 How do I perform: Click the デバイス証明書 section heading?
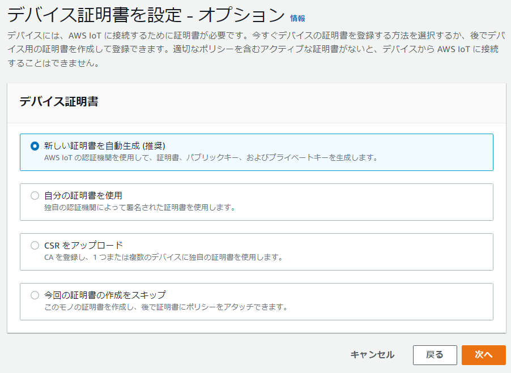pos(59,102)
